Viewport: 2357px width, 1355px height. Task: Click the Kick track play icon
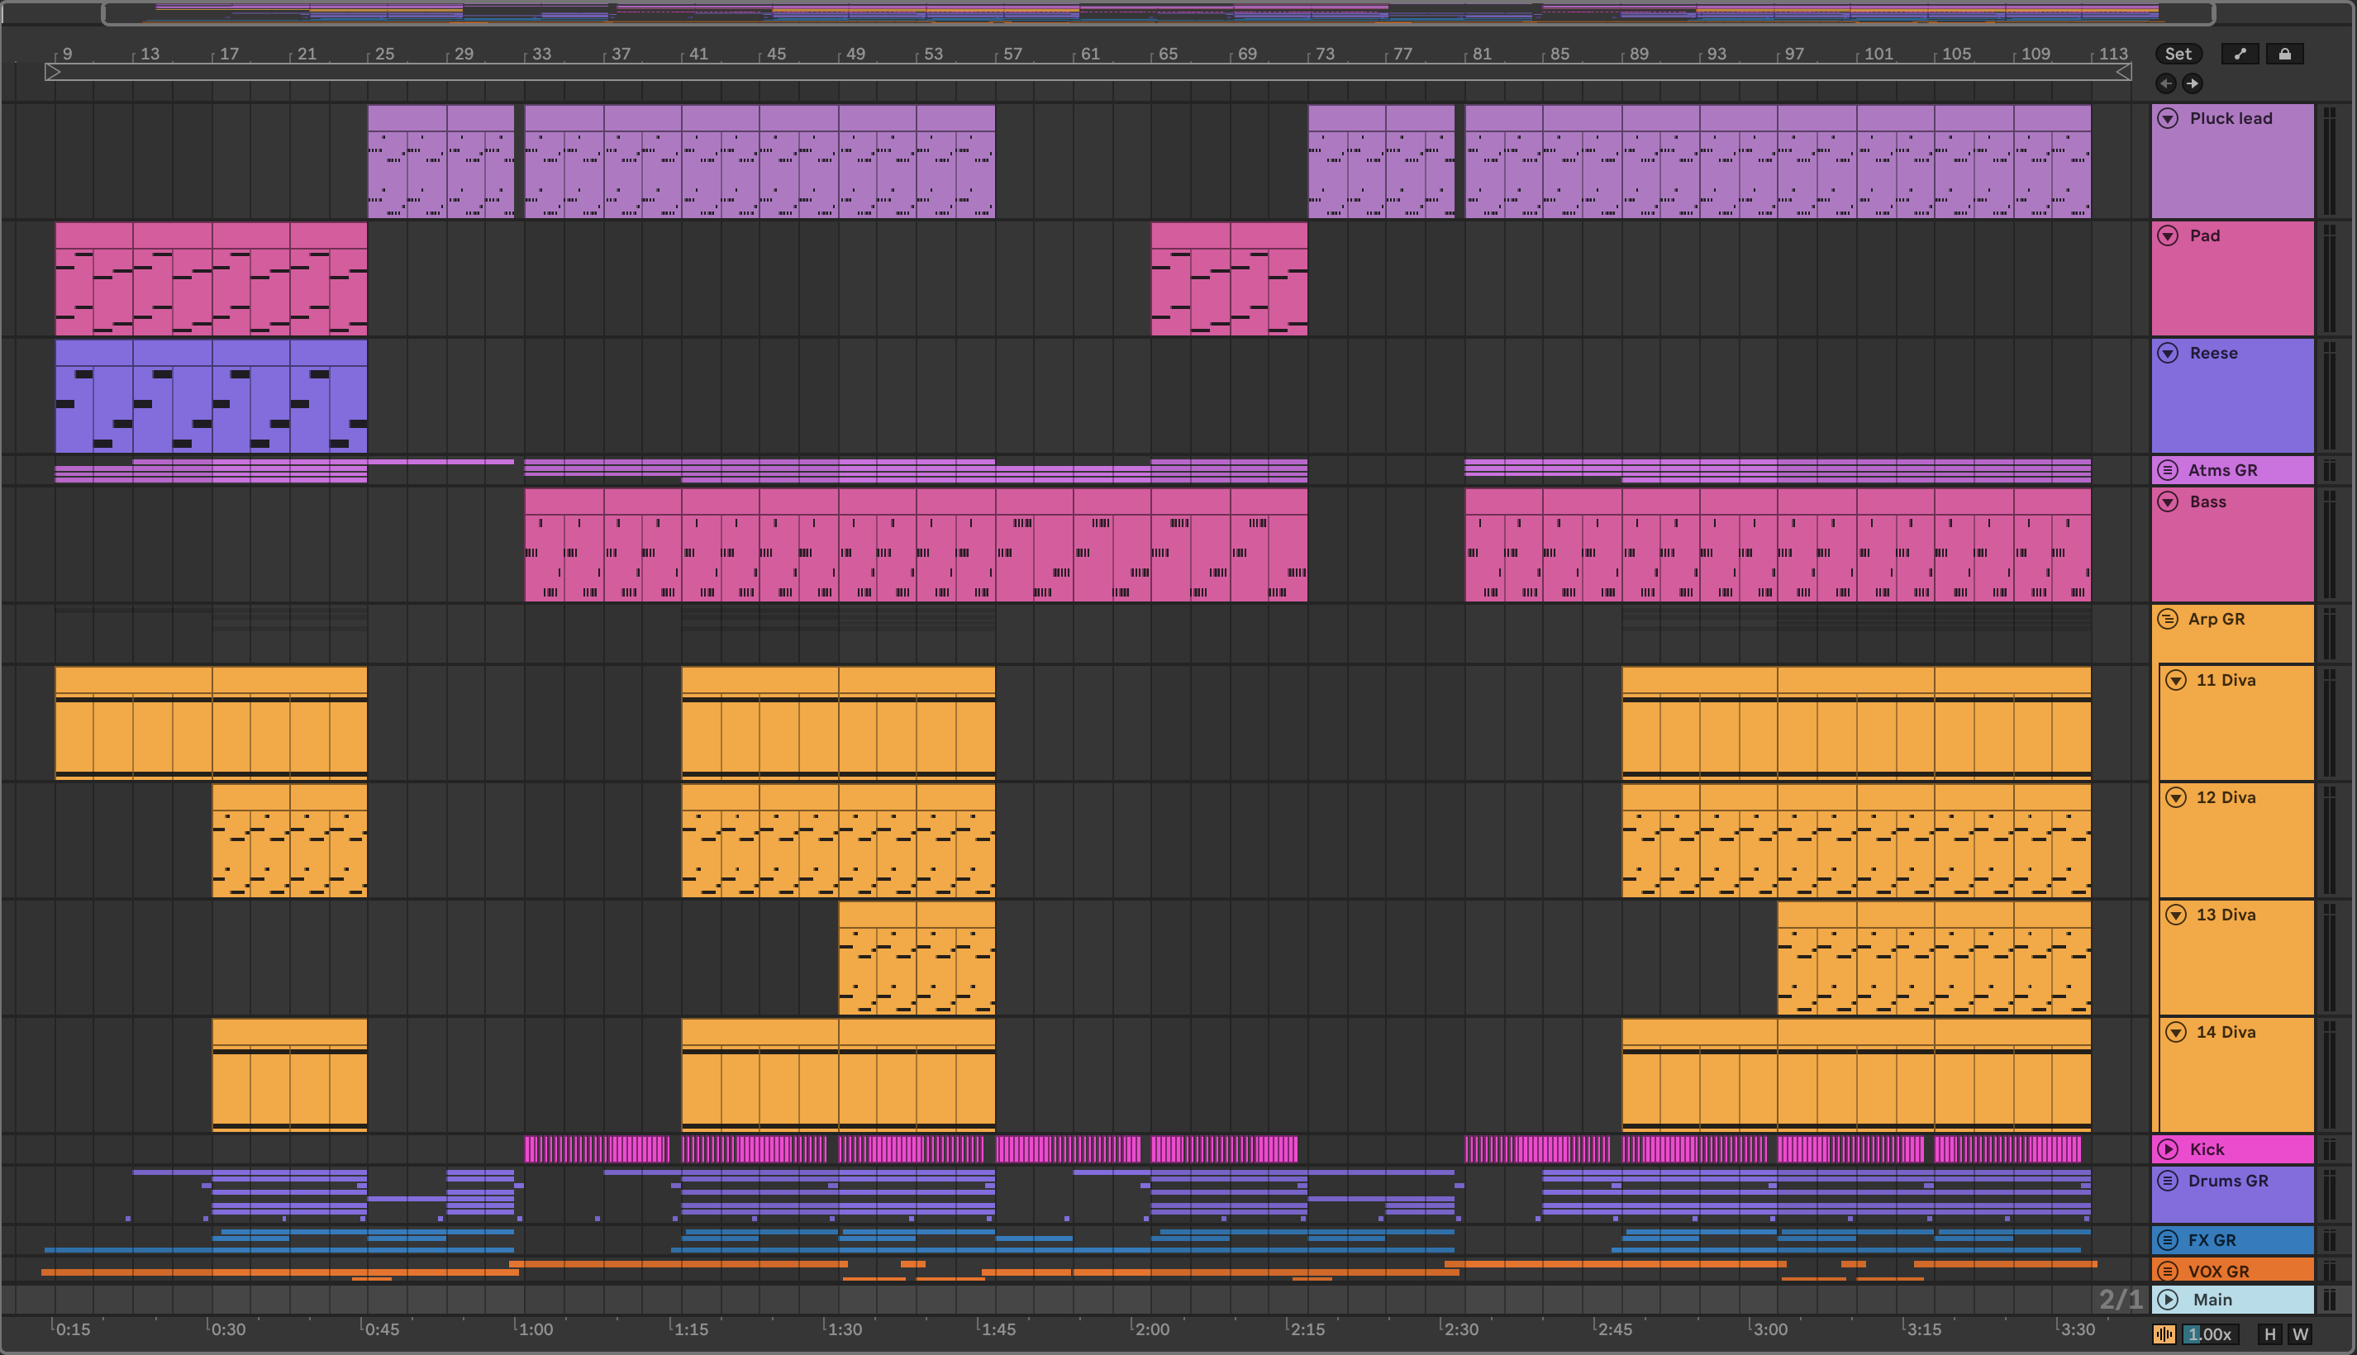(x=2168, y=1148)
